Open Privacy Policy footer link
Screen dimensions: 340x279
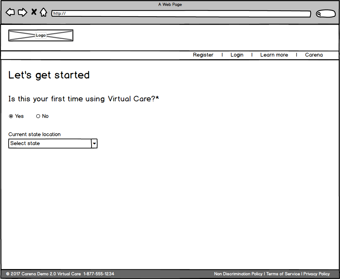tap(316, 274)
